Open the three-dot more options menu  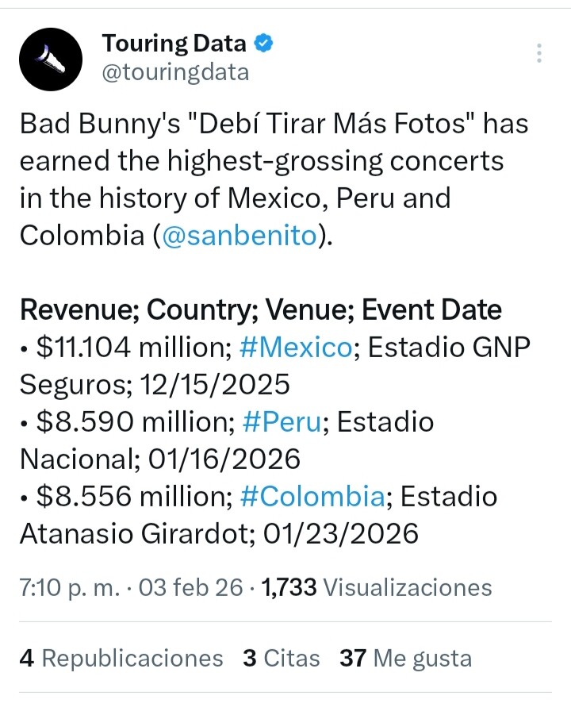(539, 53)
